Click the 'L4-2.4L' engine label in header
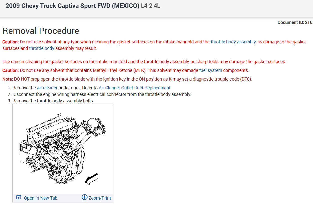 [151, 6]
